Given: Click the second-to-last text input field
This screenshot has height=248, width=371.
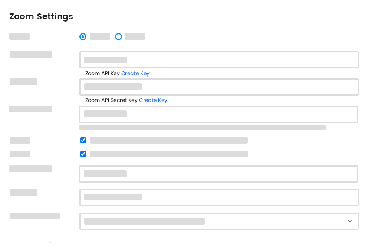Looking at the screenshot, I should [219, 197].
